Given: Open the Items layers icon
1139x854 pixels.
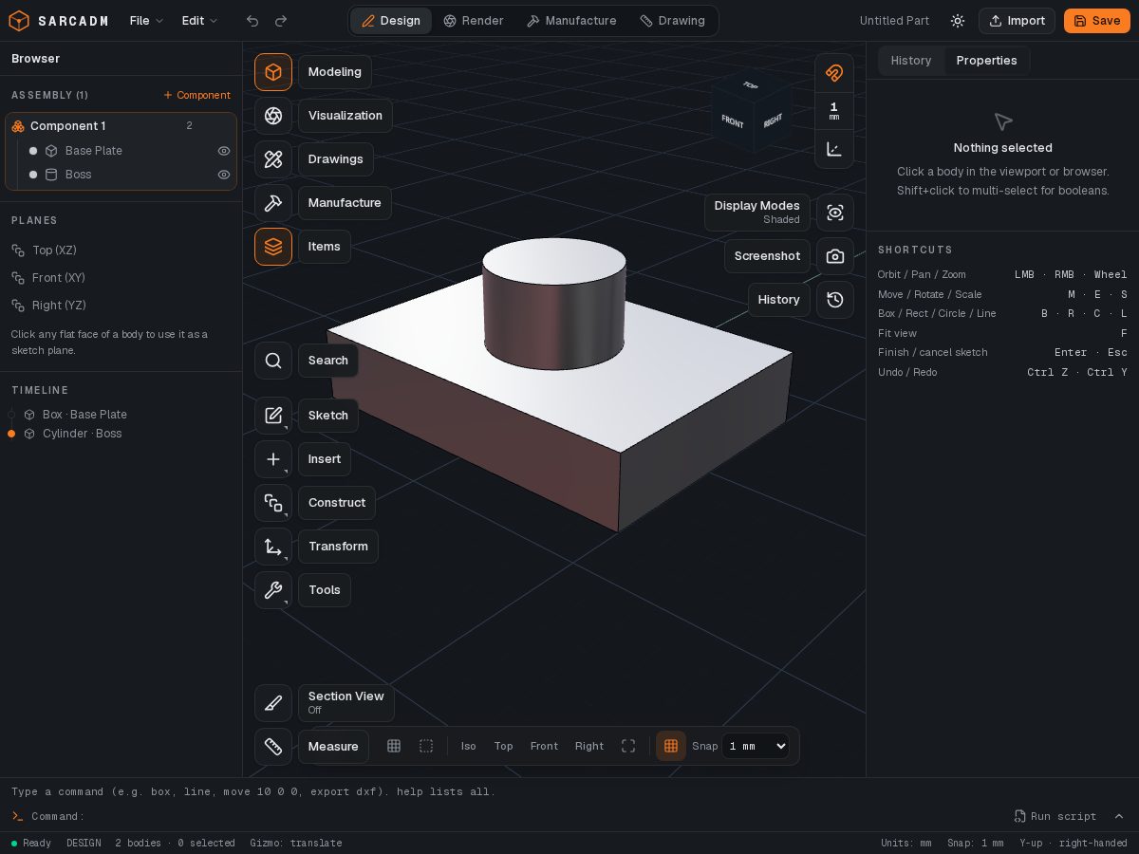Looking at the screenshot, I should click(273, 247).
